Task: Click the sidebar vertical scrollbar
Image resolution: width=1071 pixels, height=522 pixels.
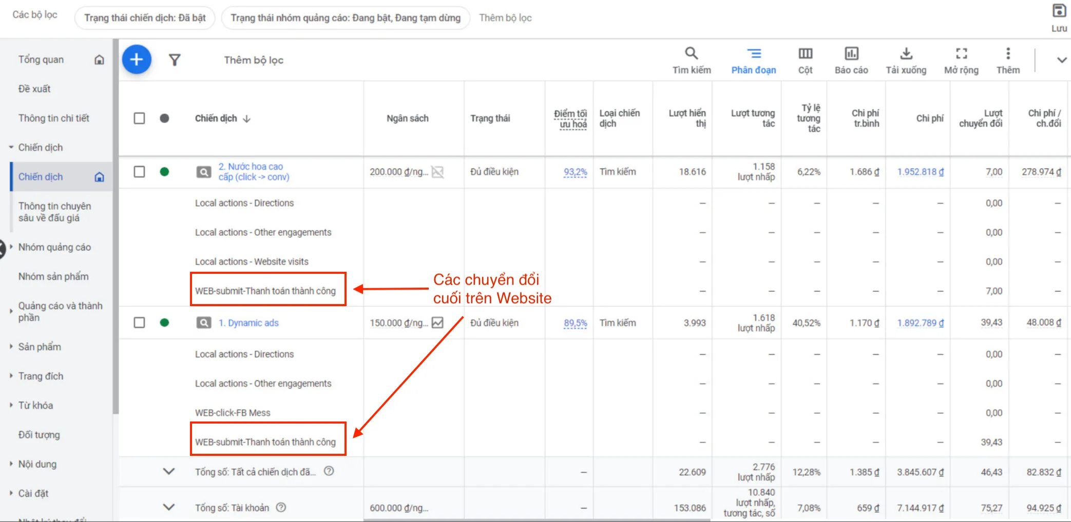Action: [x=116, y=226]
